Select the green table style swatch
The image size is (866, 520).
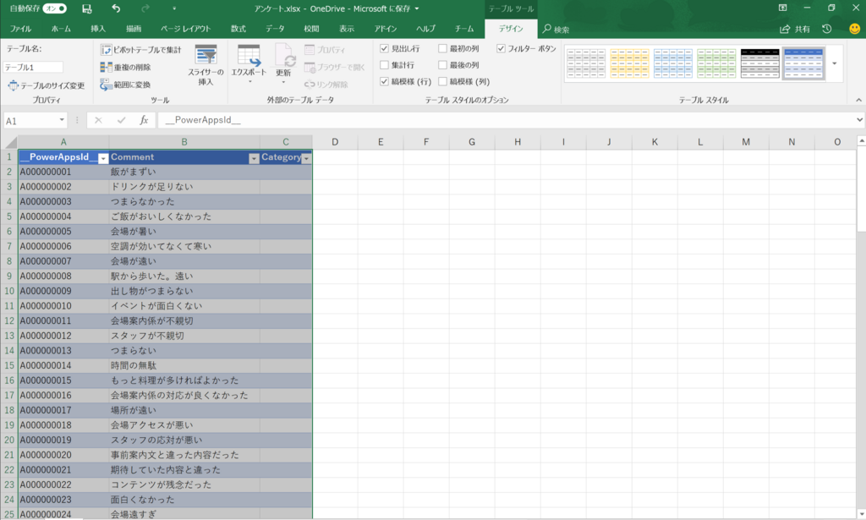[716, 63]
